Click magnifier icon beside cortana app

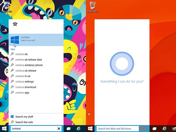coord(12,92)
